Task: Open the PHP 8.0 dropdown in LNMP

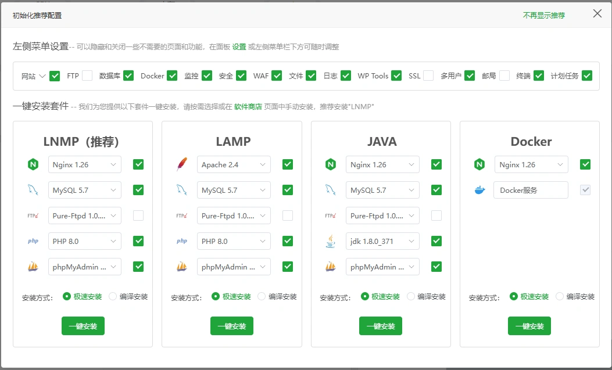Action: (85, 241)
